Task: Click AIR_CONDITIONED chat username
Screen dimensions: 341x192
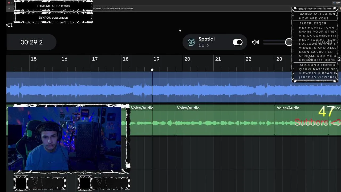Action: [317, 65]
